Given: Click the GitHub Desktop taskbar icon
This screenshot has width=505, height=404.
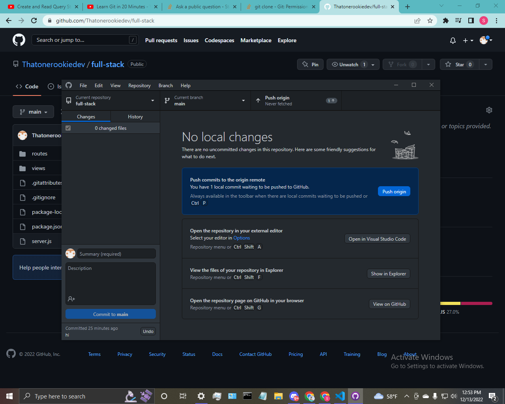Looking at the screenshot, I should (x=355, y=396).
